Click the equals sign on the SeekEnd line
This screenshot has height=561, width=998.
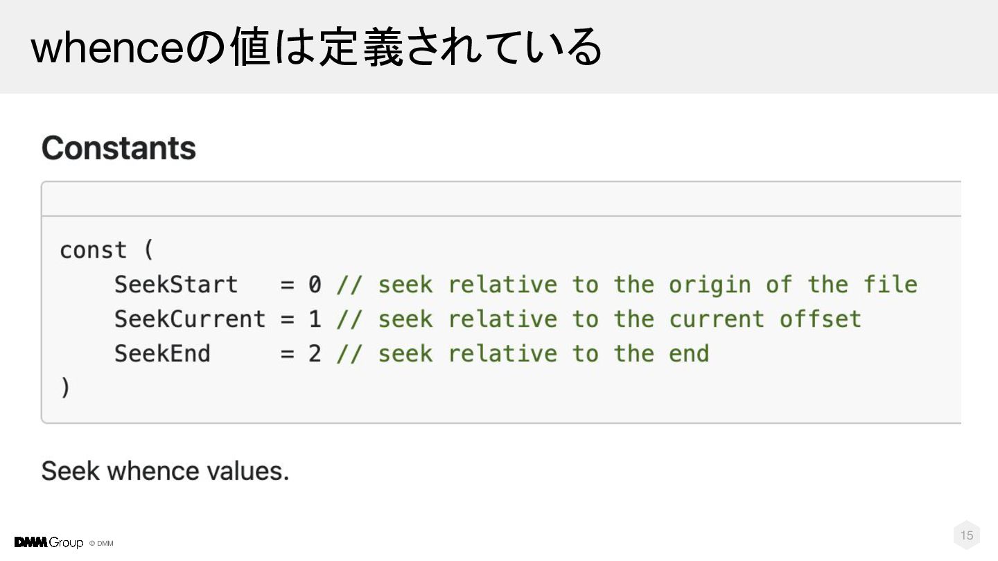287,354
